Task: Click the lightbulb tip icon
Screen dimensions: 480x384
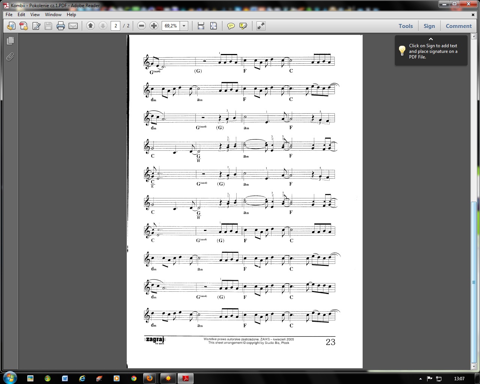Action: (x=402, y=51)
